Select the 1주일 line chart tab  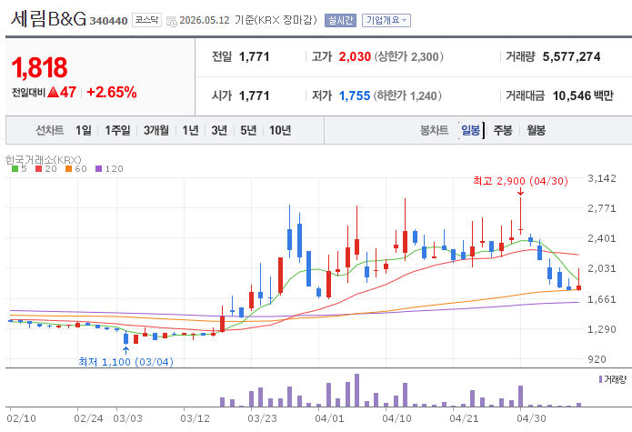click(x=117, y=130)
